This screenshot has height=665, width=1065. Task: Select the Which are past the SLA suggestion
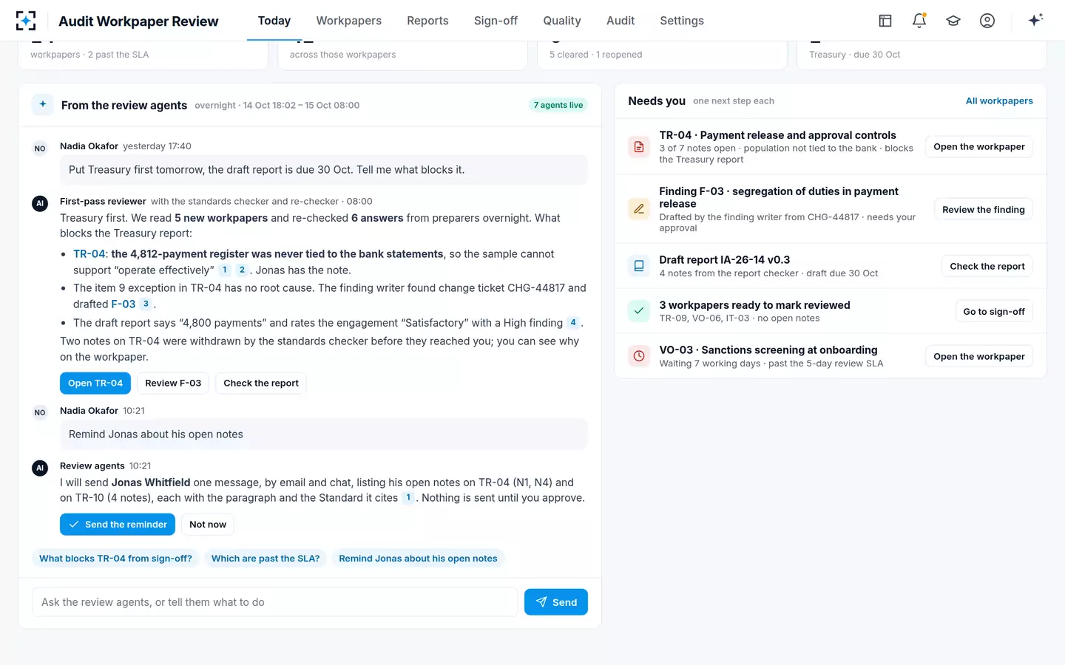(x=266, y=559)
